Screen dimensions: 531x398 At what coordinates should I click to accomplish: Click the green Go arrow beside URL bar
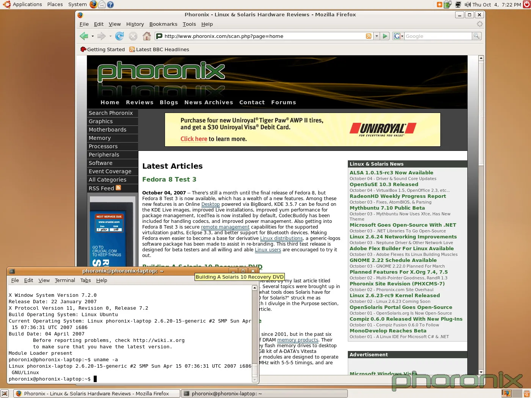pos(385,36)
